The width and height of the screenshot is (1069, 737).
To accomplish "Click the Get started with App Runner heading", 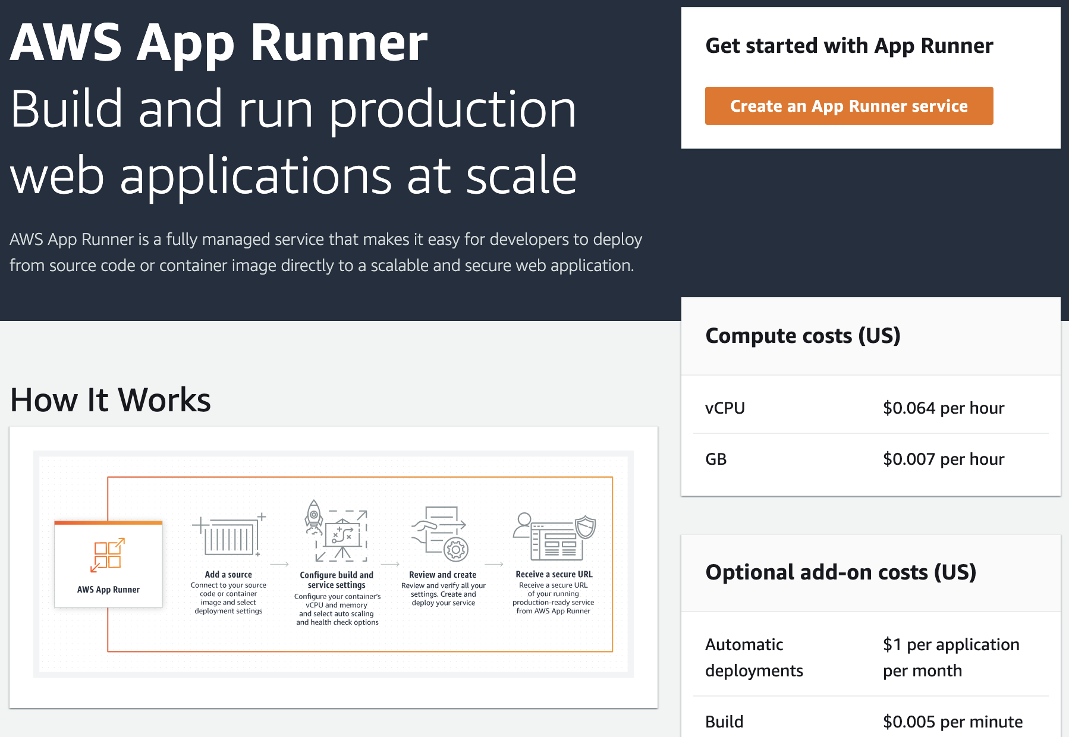I will 849,46.
